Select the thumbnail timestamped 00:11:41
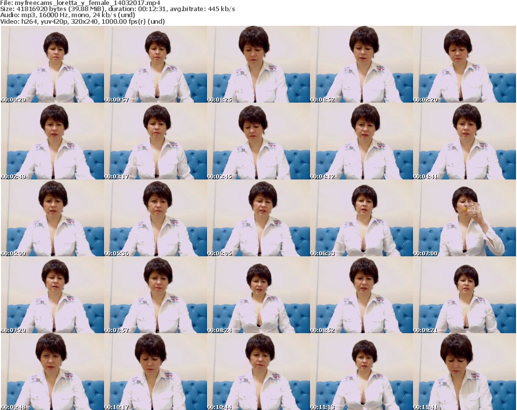Screen dimensions: 517x410 point(464,372)
